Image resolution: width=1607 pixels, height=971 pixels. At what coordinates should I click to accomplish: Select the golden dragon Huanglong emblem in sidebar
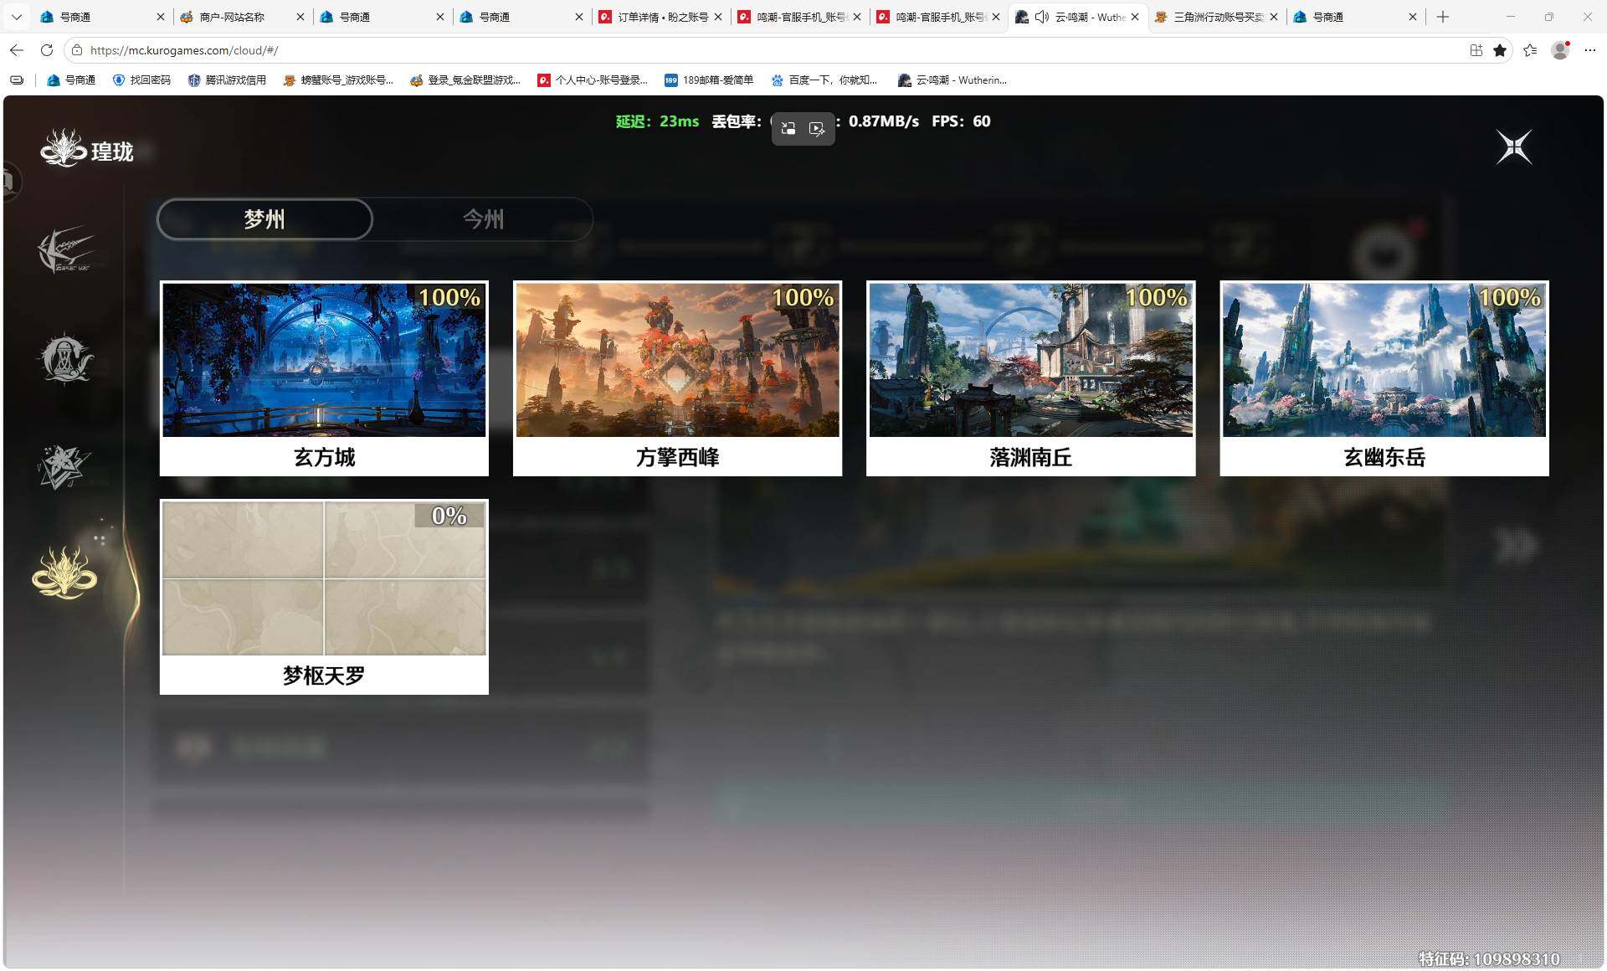(64, 573)
